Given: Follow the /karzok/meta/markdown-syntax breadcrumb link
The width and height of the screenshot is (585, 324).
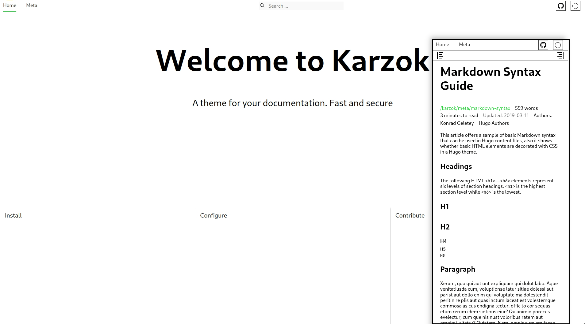Looking at the screenshot, I should (x=475, y=108).
